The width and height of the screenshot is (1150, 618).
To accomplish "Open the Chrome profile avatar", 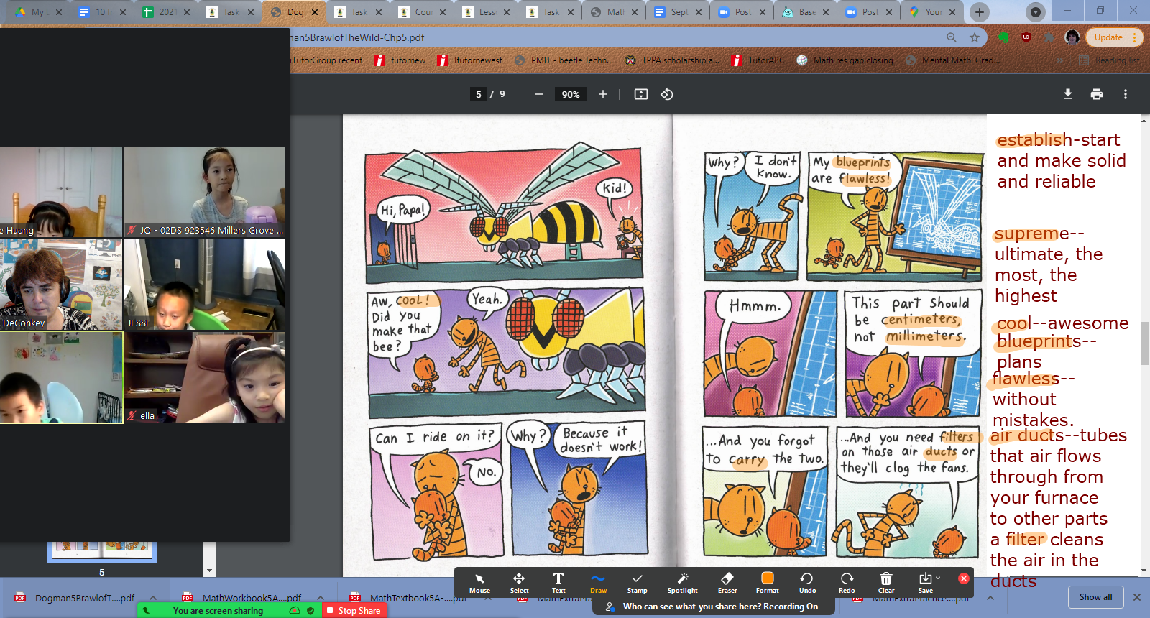I will (1072, 37).
